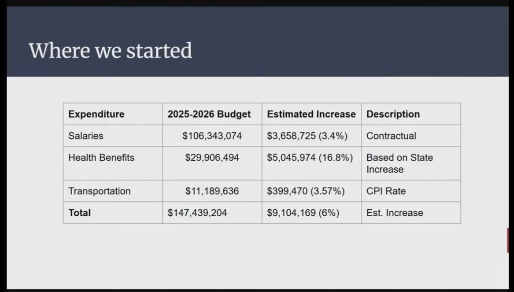Click the $29,906,494 health benefits cell
The height and width of the screenshot is (292, 514).
coord(212,163)
